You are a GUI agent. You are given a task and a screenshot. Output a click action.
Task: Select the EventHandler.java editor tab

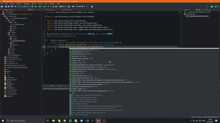point(66,10)
